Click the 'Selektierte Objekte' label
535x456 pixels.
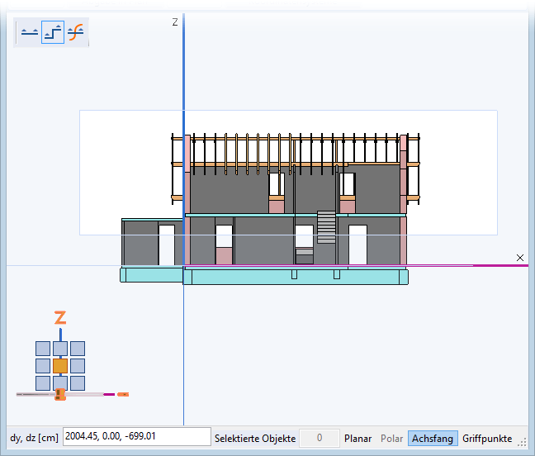click(255, 439)
